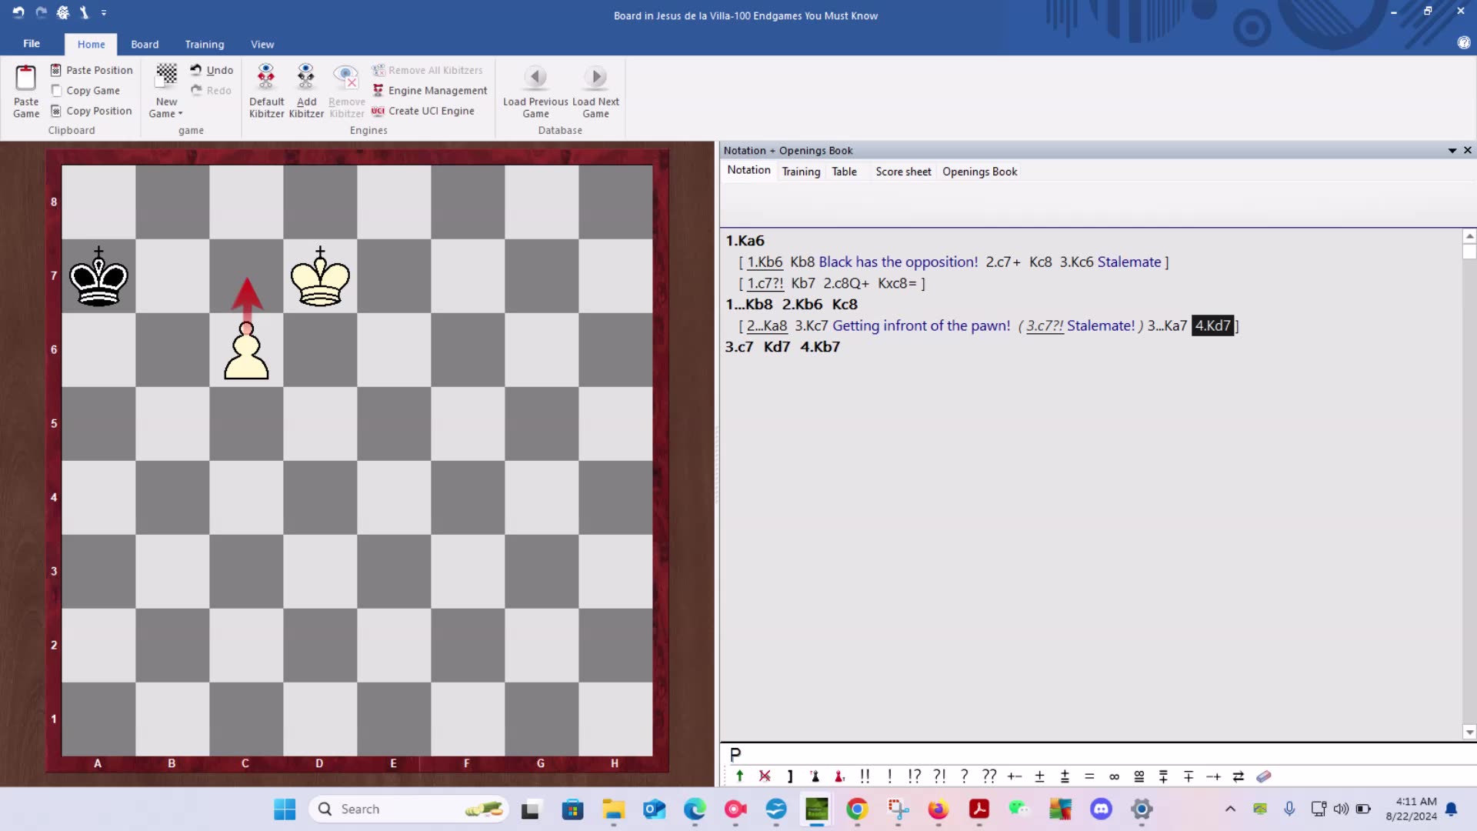Open the Board ribbon tab
1477x831 pixels.
(x=145, y=45)
